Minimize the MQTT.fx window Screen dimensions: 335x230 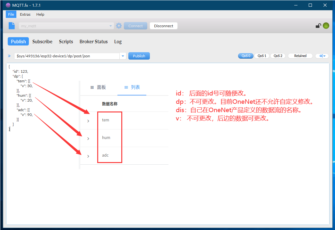[296, 5]
